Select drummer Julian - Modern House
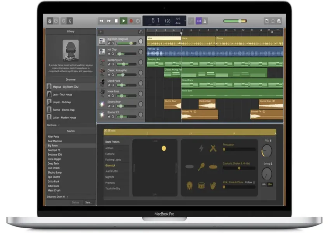This screenshot has height=233, width=330. pyautogui.click(x=71, y=118)
